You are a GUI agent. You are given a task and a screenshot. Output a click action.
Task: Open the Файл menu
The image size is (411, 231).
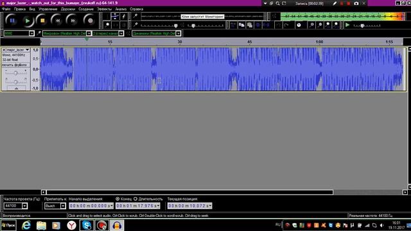pos(6,9)
